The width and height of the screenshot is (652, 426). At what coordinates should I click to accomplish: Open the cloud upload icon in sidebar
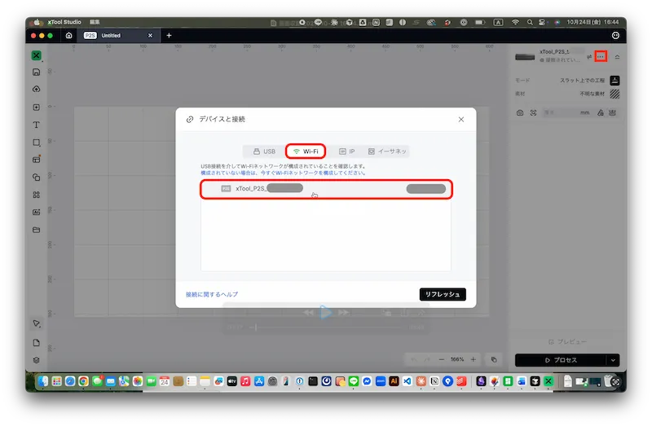coord(37,90)
